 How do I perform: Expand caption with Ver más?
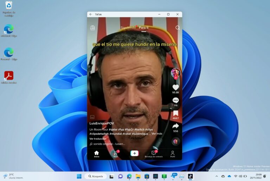[x=157, y=133]
